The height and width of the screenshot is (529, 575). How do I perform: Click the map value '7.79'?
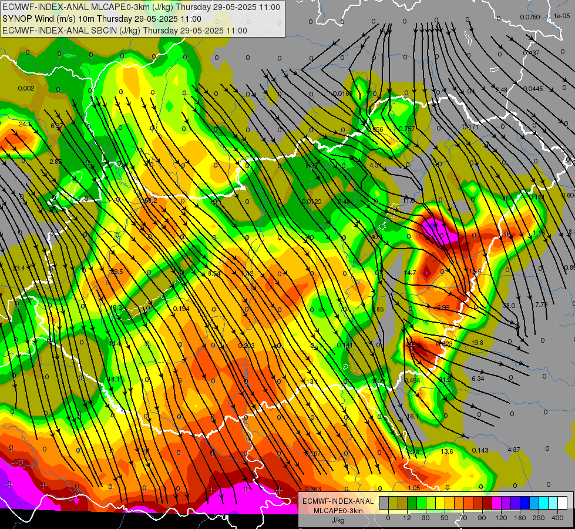542,304
